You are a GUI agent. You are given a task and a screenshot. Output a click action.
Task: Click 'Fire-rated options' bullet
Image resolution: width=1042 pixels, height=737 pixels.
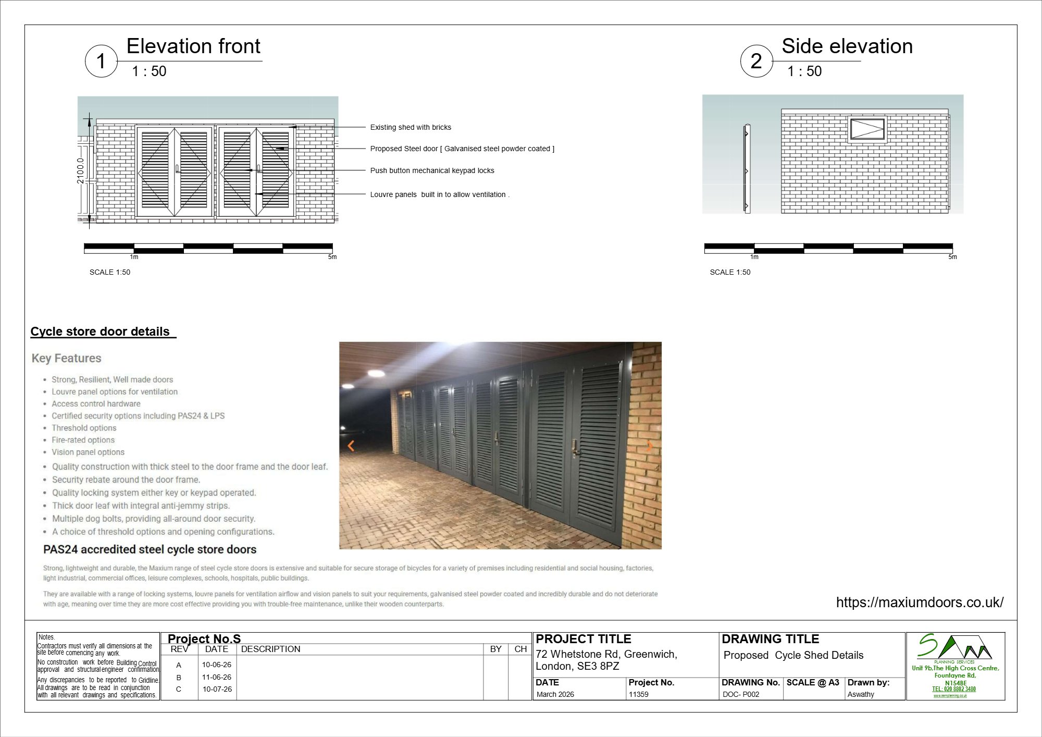pyautogui.click(x=83, y=439)
